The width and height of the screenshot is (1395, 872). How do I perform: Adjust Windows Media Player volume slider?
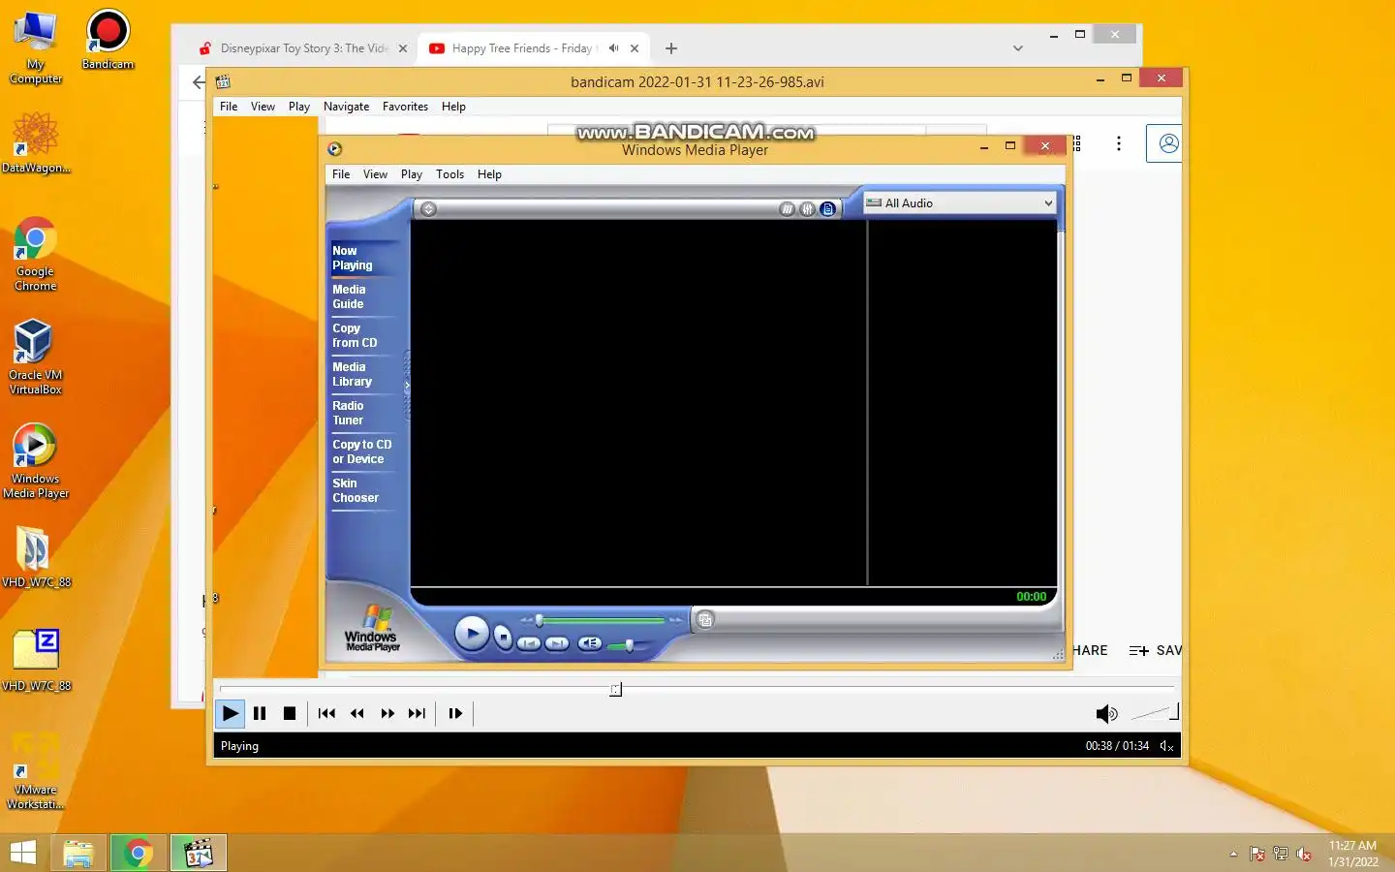629,644
